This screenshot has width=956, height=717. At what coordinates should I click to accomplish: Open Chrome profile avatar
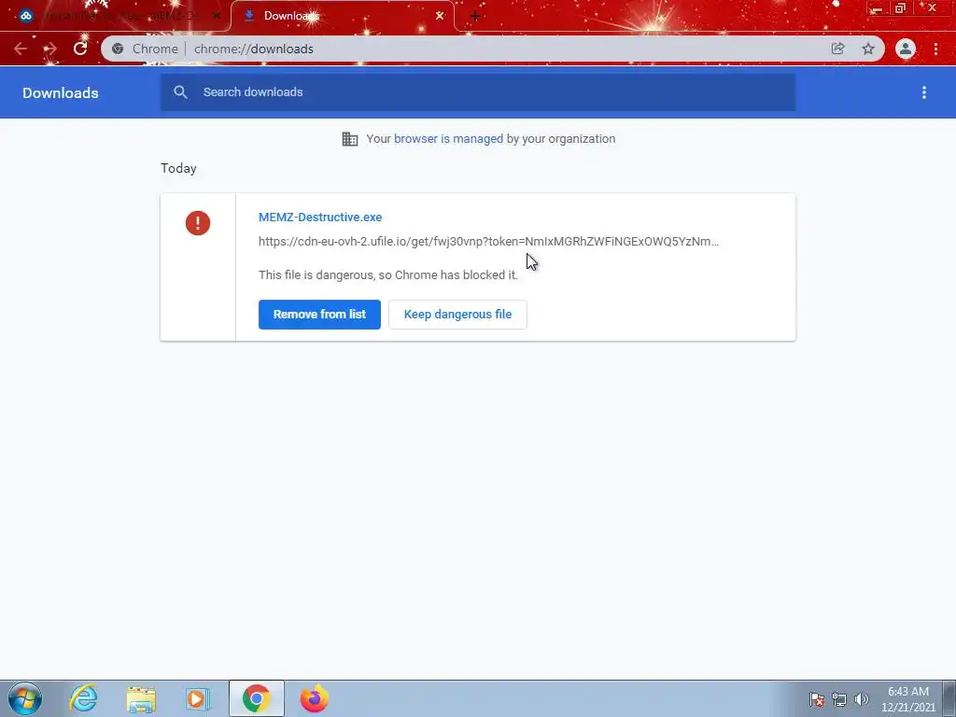click(x=906, y=49)
